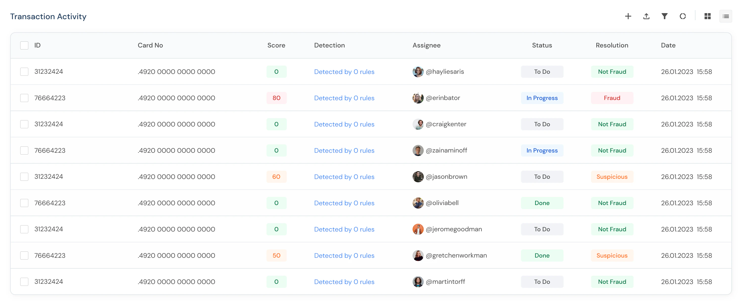Switch to grid view using the grid icon
Viewport: 742px width, 305px height.
click(708, 16)
